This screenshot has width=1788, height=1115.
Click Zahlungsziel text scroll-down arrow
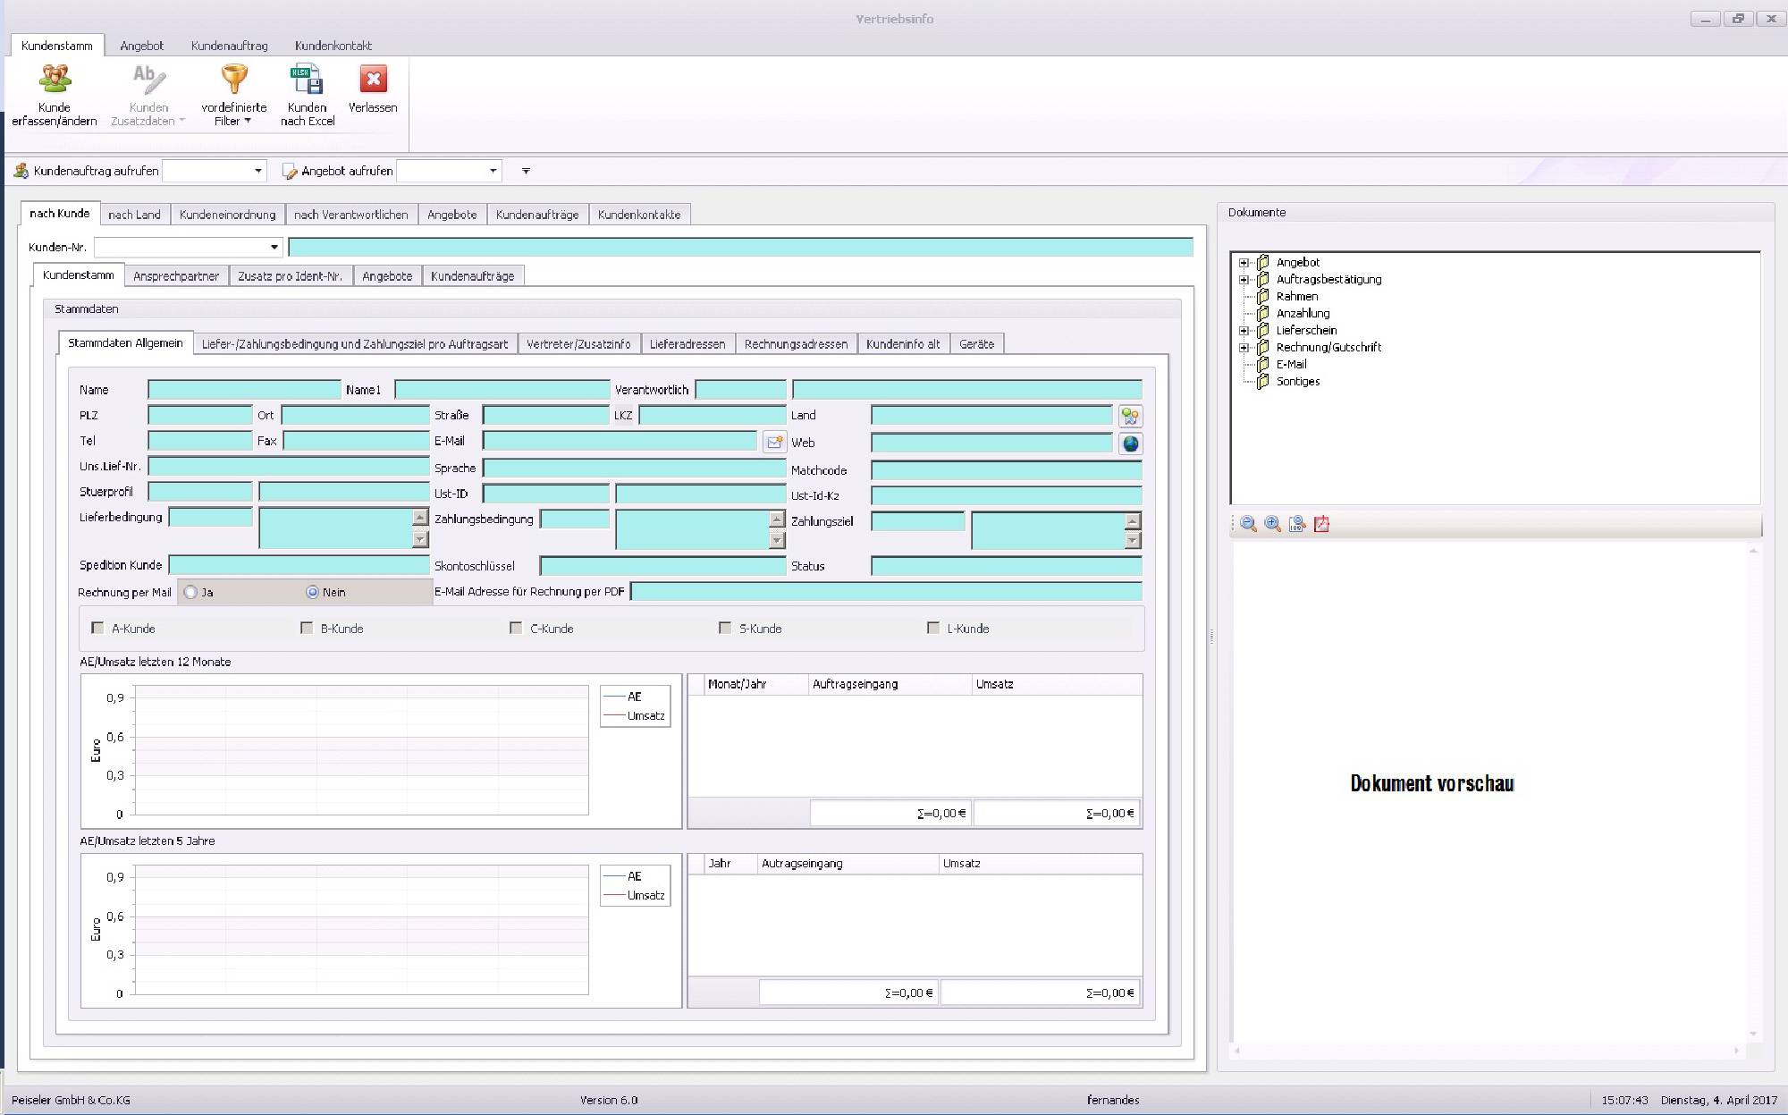pos(1133,540)
